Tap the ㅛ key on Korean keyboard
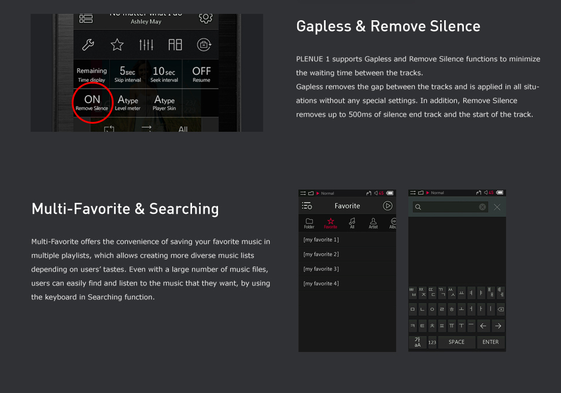 [462, 293]
